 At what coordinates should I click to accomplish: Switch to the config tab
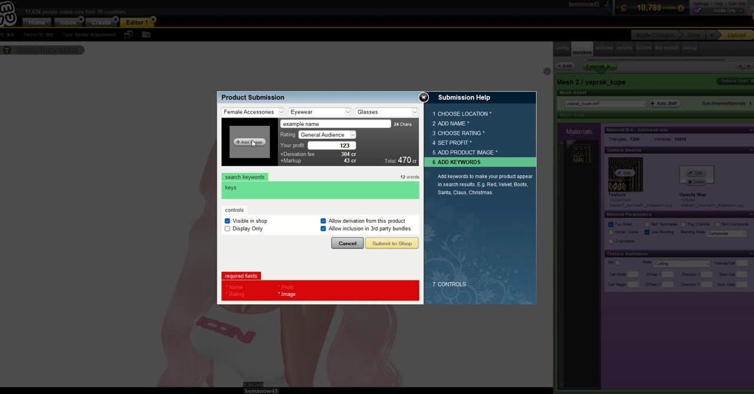[562, 48]
